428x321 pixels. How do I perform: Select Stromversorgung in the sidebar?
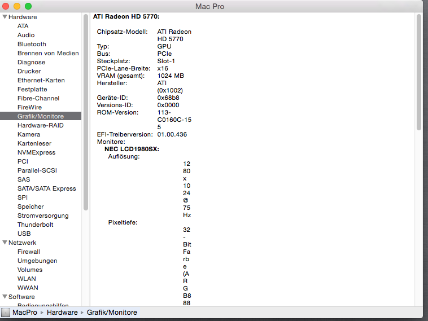point(43,215)
